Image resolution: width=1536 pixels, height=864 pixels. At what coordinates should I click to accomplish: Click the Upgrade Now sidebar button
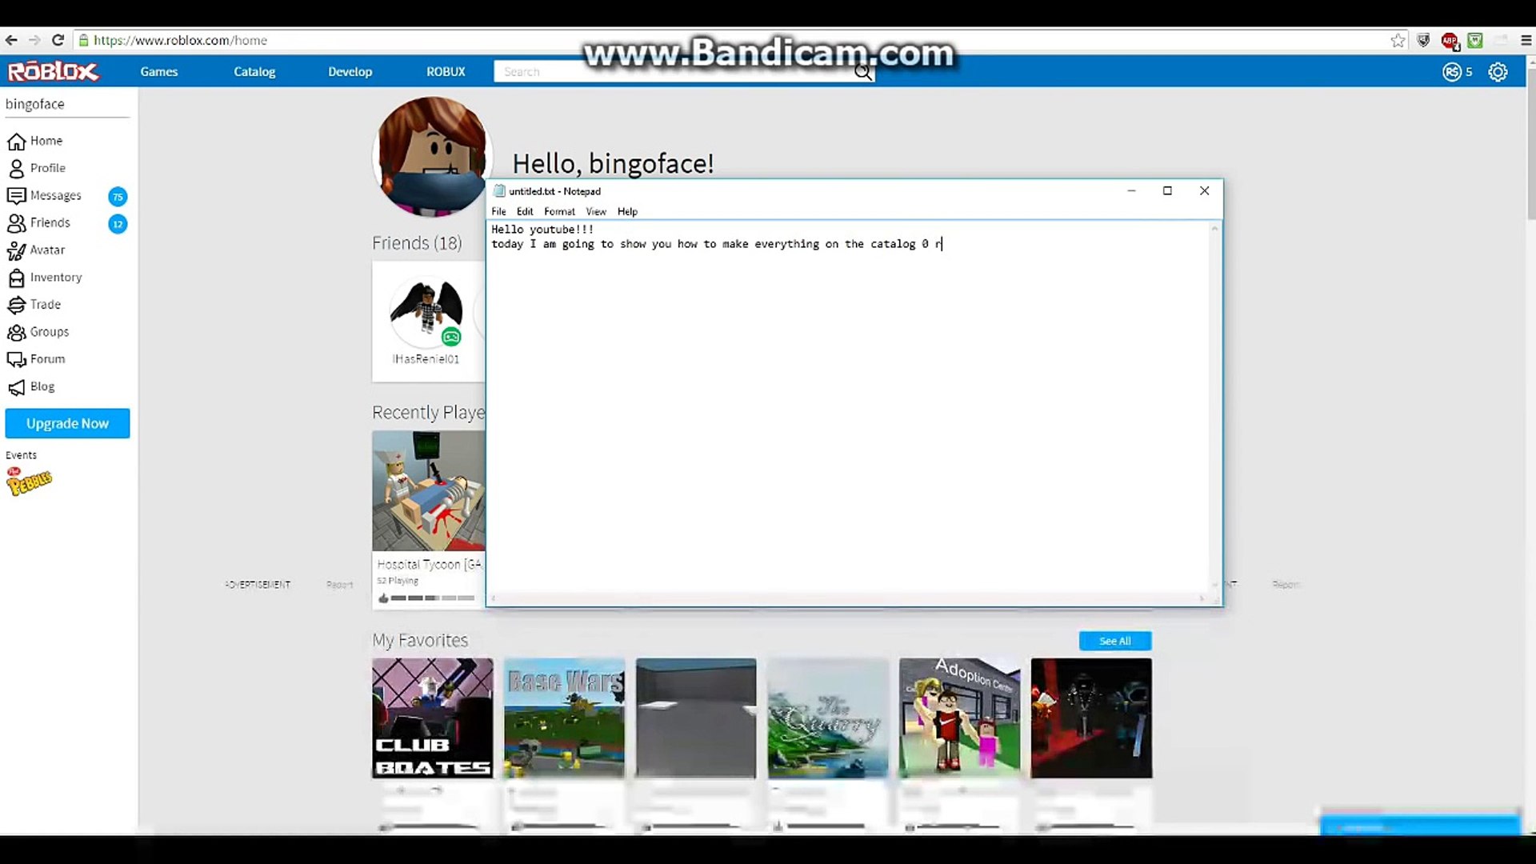[67, 423]
